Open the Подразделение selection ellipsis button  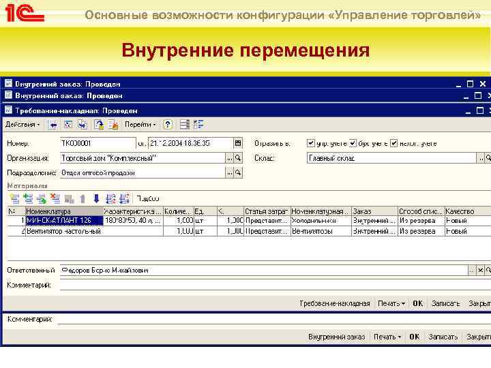coord(230,172)
